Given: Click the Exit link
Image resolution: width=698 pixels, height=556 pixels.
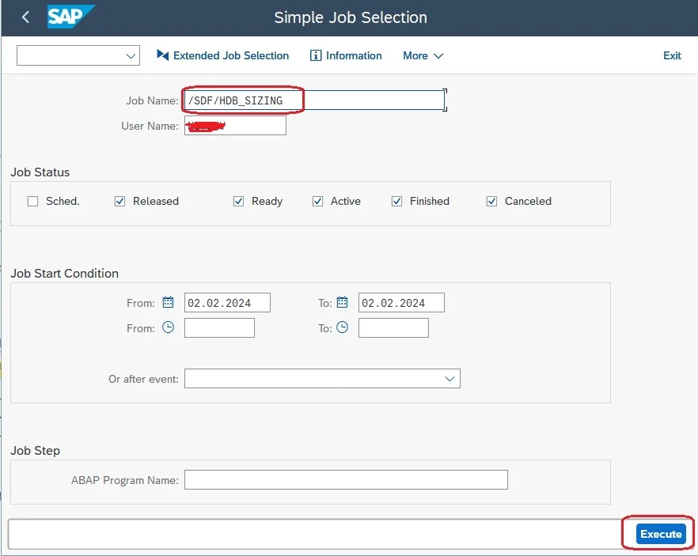Looking at the screenshot, I should pos(672,55).
